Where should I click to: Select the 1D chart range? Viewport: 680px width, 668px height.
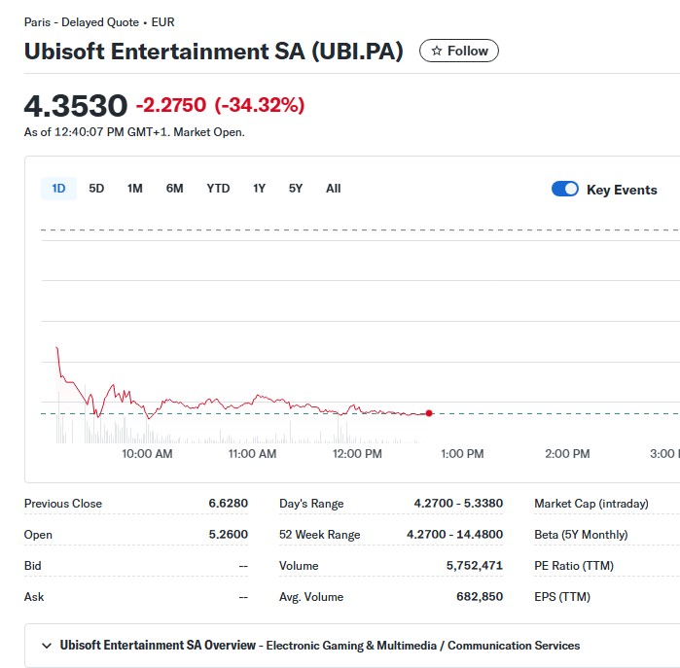click(x=58, y=189)
